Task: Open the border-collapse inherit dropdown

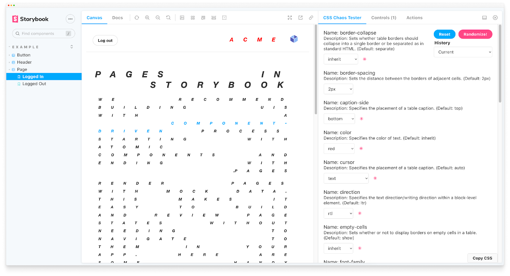Action: (341, 59)
